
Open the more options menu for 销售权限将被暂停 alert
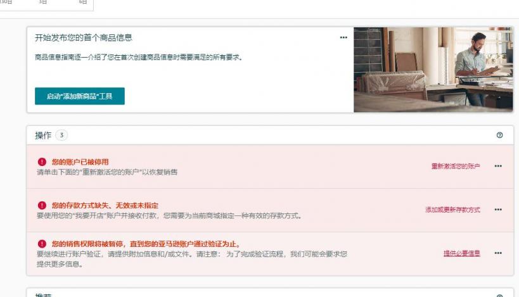[498, 253]
